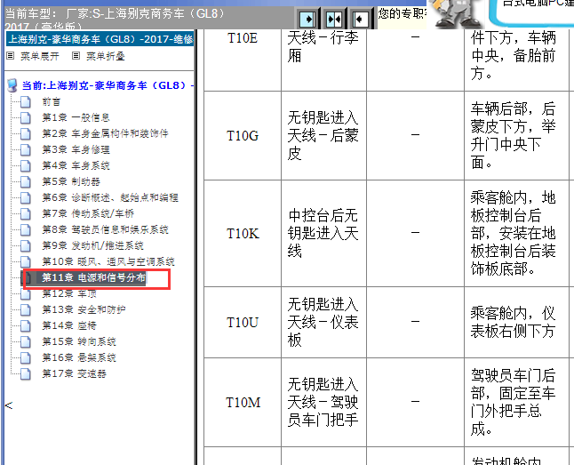Image resolution: width=574 pixels, height=465 pixels.
Task: Collapse all menus with 菜单折叠
Action: coord(103,56)
